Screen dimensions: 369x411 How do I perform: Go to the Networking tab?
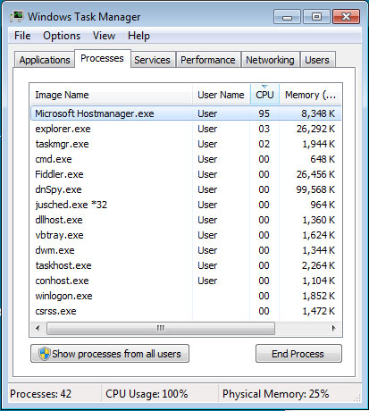(x=270, y=60)
